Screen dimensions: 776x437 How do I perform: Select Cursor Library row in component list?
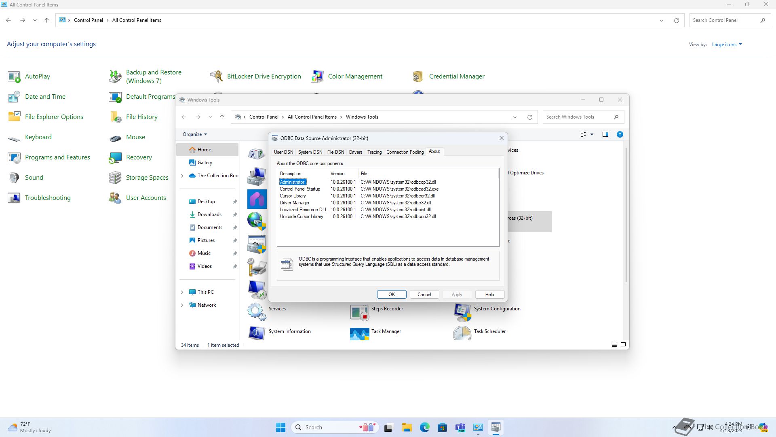[388, 196]
